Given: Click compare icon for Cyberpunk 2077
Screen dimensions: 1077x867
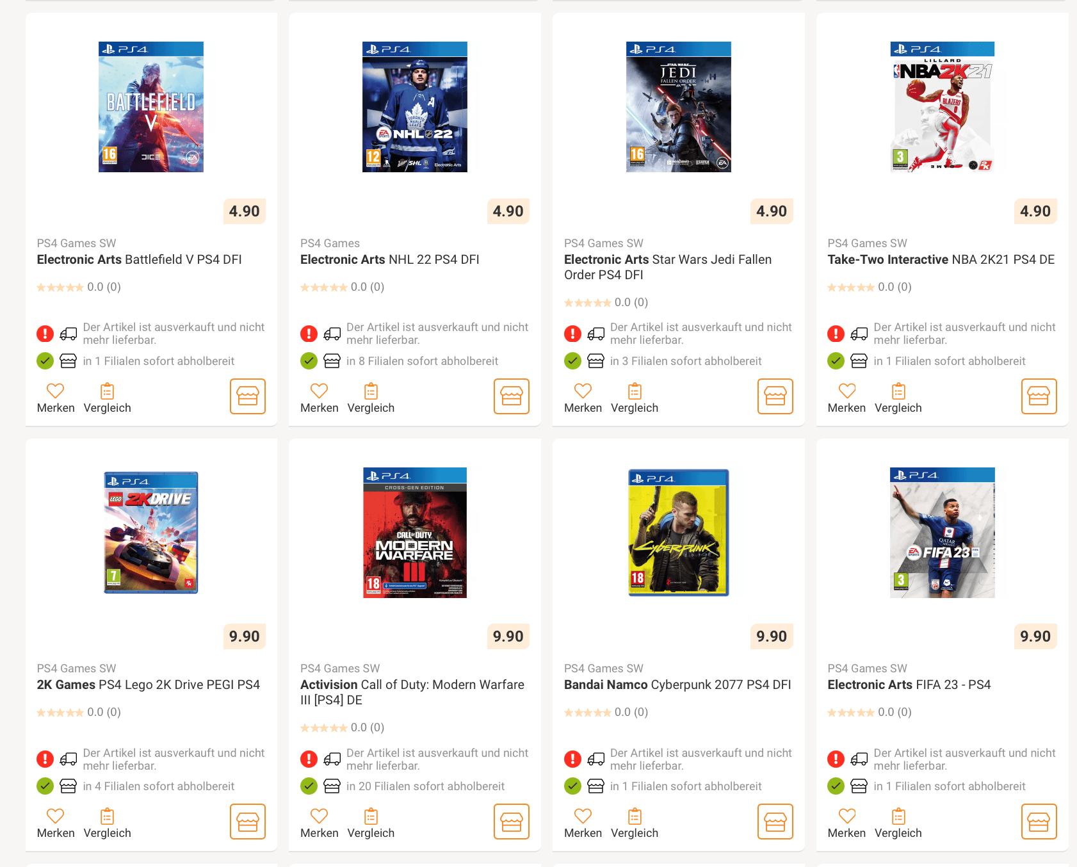Looking at the screenshot, I should 635,816.
